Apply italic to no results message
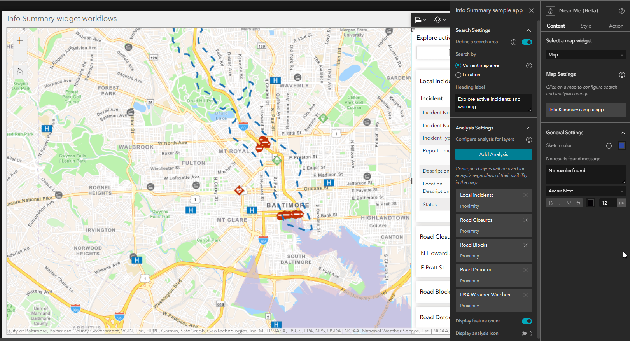Image resolution: width=630 pixels, height=341 pixels. [x=560, y=203]
